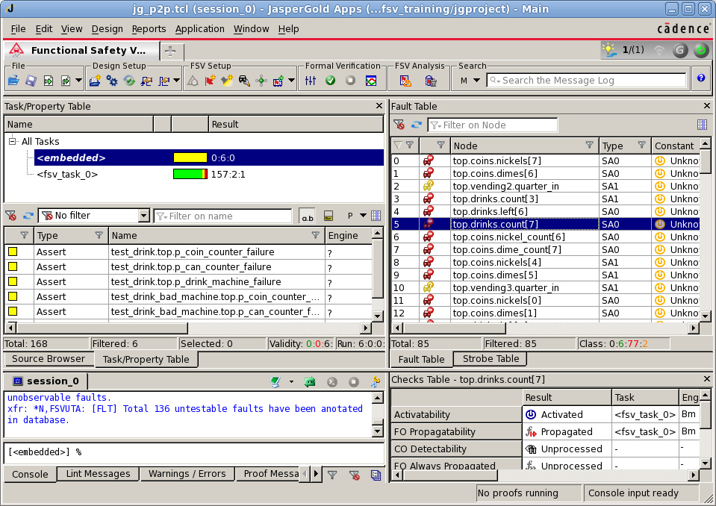Click the green node crosshair icon in FSV Setup
Screen dimensions: 716x506
coord(261,81)
